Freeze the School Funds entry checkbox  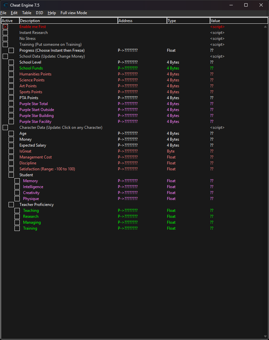pos(11,68)
